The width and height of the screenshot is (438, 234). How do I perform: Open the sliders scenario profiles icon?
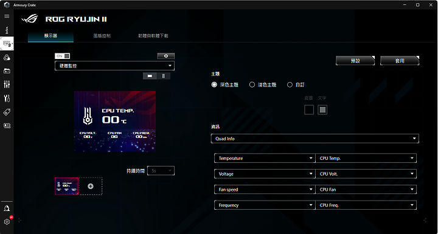pos(7,84)
